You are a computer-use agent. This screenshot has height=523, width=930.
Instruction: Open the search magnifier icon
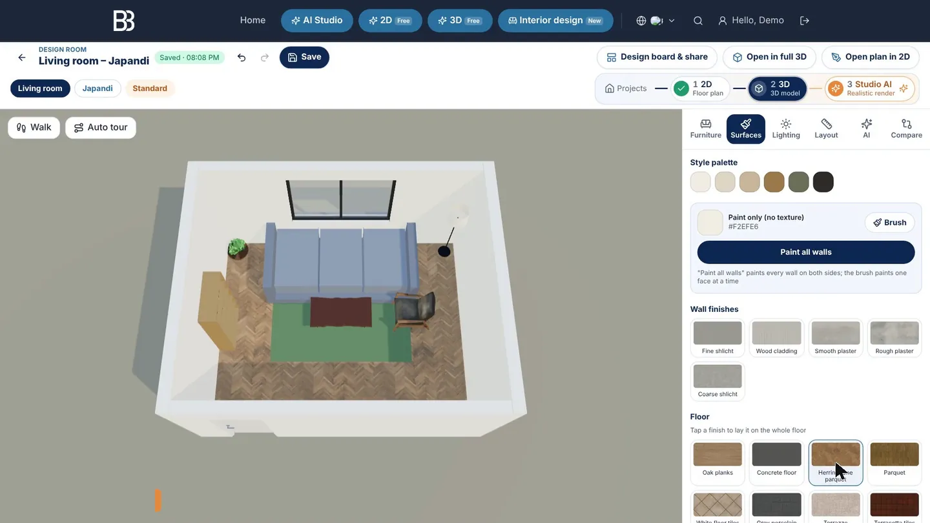click(x=698, y=21)
